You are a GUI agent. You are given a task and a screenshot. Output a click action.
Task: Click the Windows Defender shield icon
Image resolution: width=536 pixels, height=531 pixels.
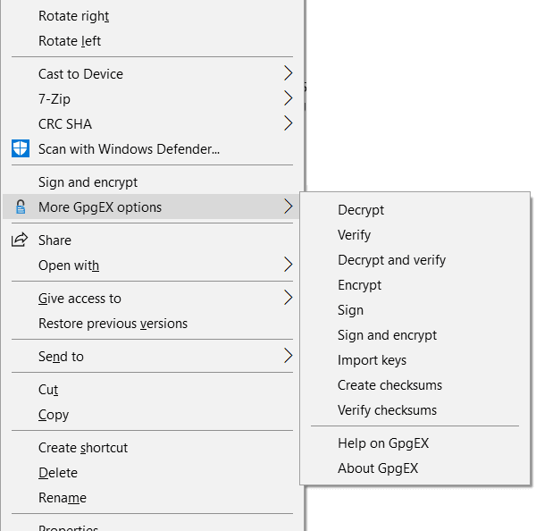[20, 148]
